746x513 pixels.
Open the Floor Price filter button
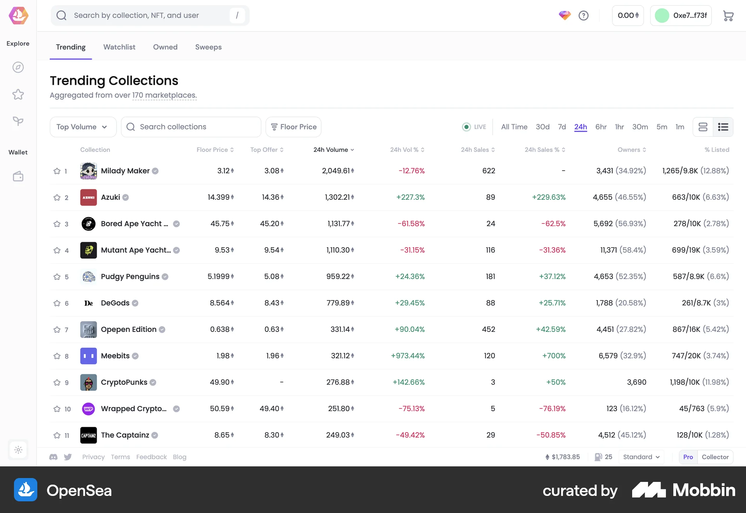tap(293, 127)
